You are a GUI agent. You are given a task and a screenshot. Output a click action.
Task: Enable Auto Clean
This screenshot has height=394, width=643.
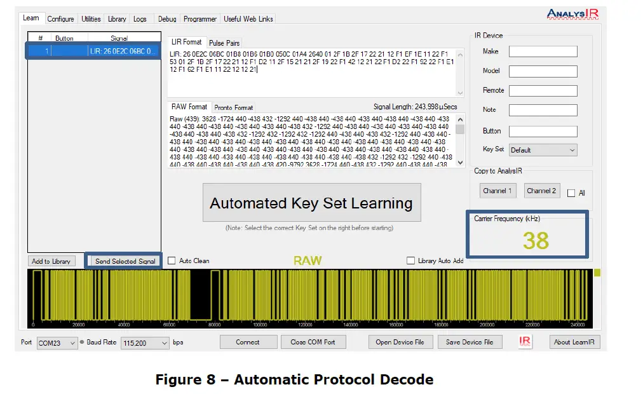170,260
